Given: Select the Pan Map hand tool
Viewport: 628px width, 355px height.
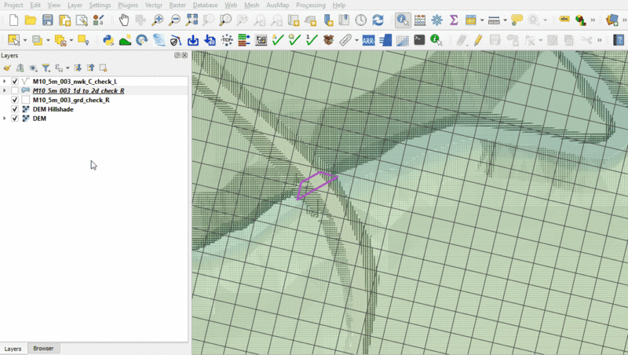Looking at the screenshot, I should click(x=124, y=20).
